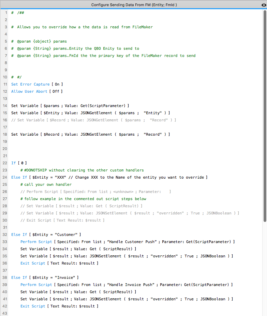Select the 'params.Entity the QBO Enity' comment line

pyautogui.click(x=75, y=48)
